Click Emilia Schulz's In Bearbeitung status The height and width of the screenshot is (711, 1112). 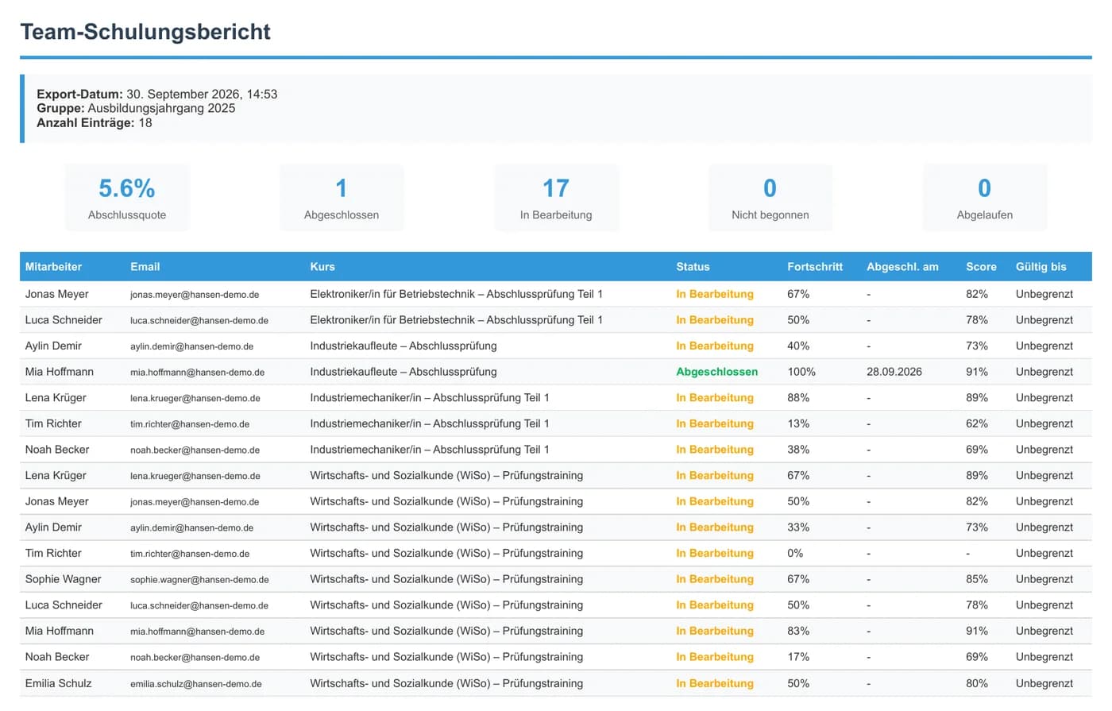[x=715, y=683]
